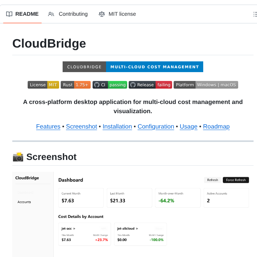Click the +23.7% MoM change value
This screenshot has width=257, height=257.
click(101, 240)
